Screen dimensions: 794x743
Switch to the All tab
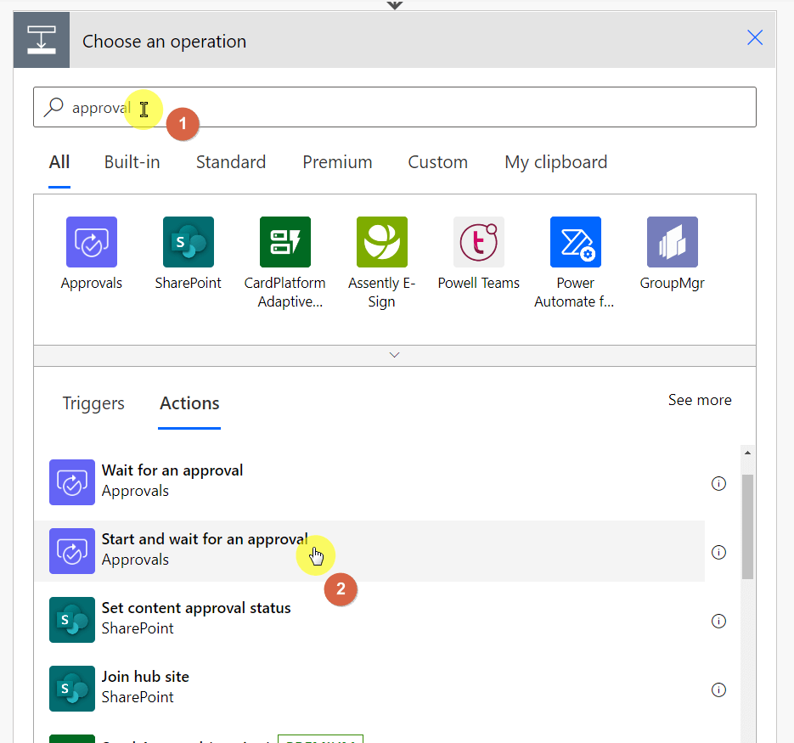(59, 162)
